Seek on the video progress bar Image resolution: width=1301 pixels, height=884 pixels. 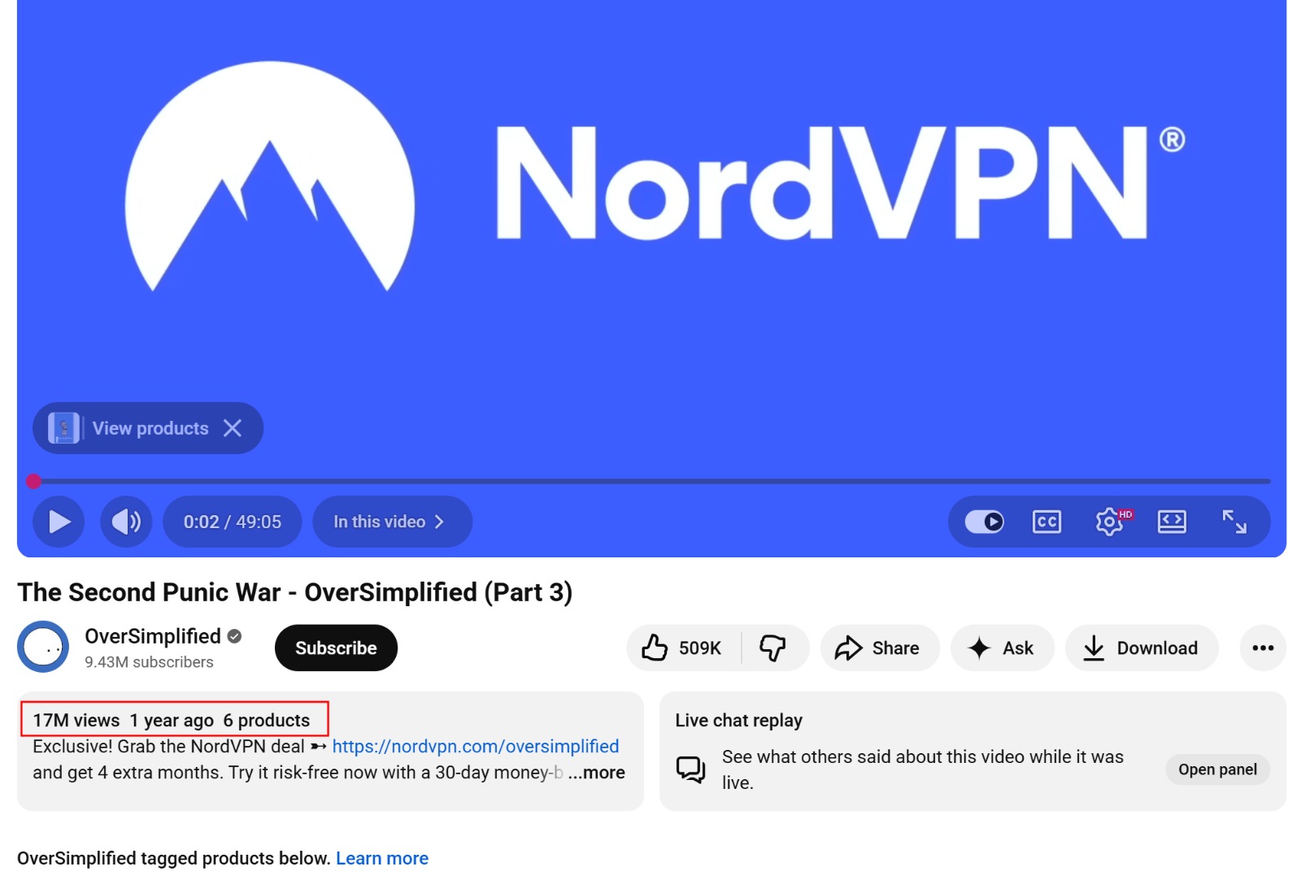point(650,481)
